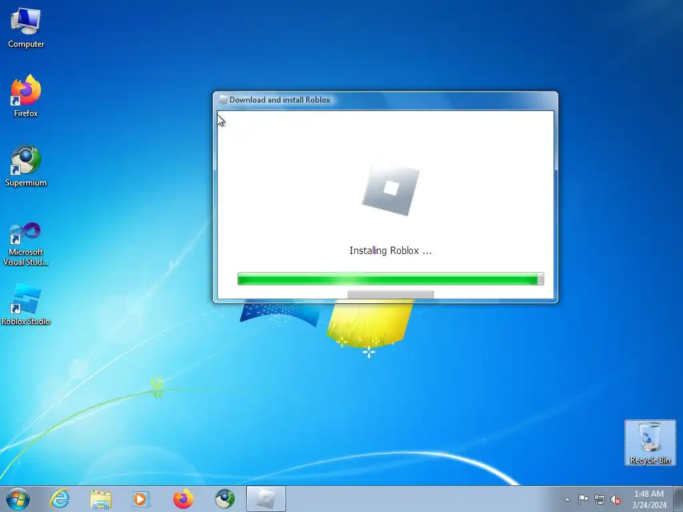
Task: Open the Windows Start menu orb
Action: pyautogui.click(x=17, y=499)
